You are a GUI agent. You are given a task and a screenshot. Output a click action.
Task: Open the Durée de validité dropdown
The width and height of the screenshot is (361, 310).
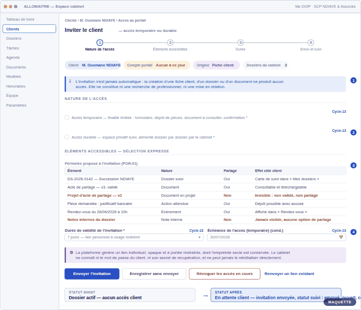pos(134,237)
